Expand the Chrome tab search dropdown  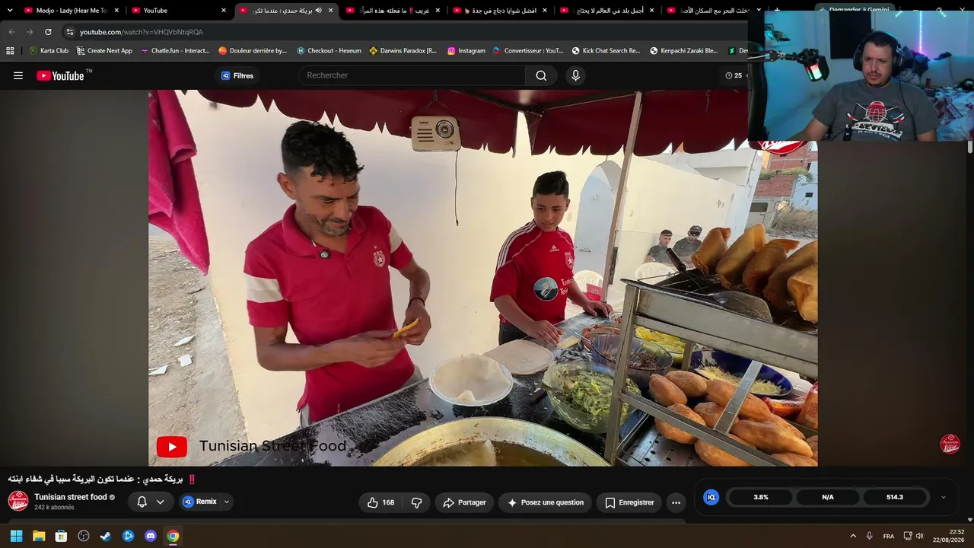(x=10, y=11)
